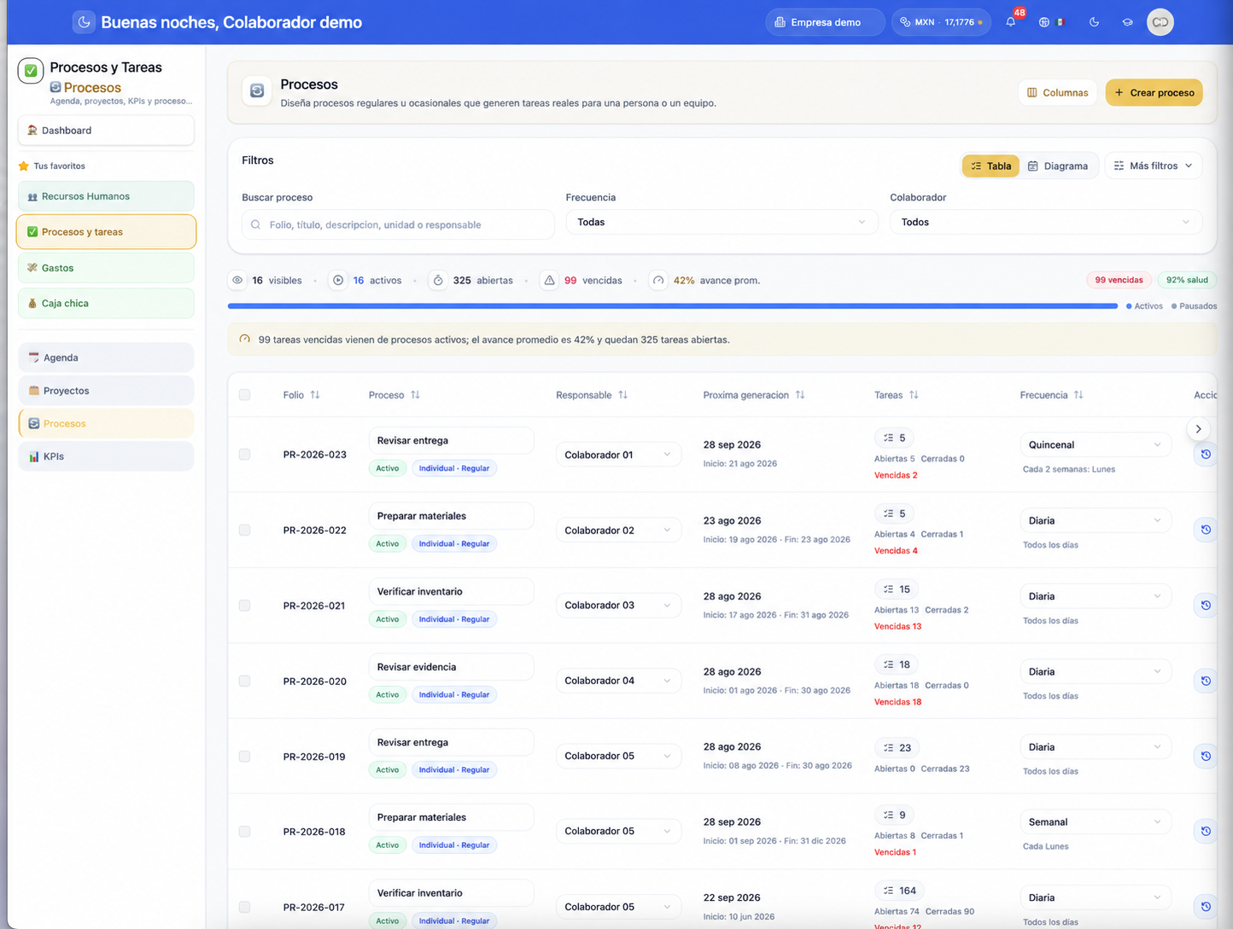The image size is (1233, 929).
Task: Click the MXN 17,1776 exchange rate button
Action: pos(941,22)
